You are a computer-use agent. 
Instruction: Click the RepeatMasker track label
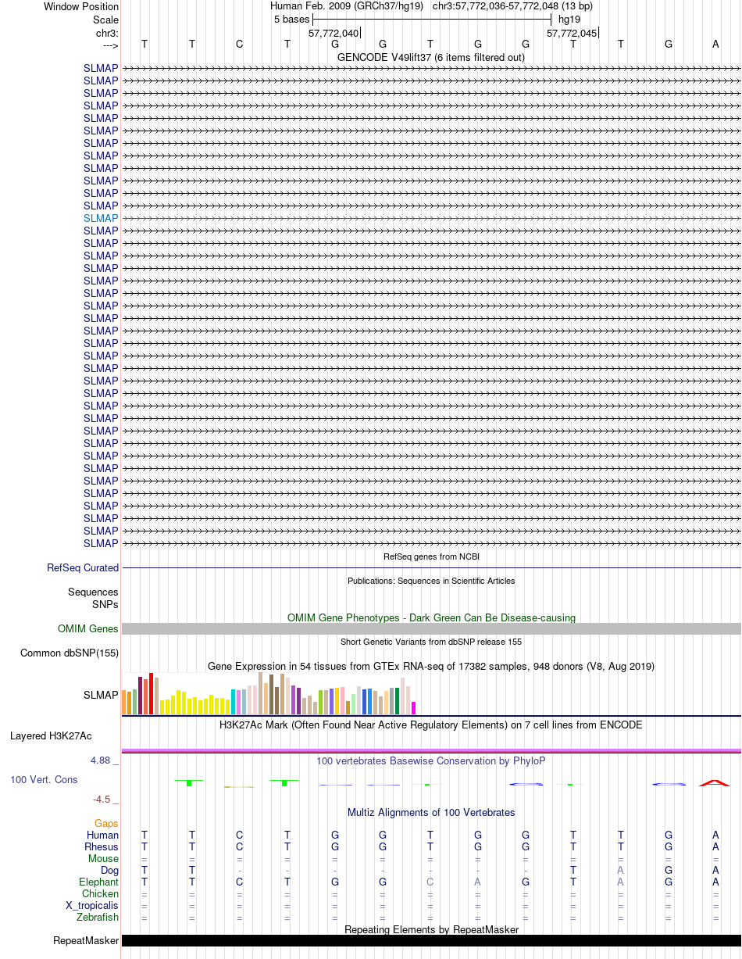pyautogui.click(x=86, y=941)
